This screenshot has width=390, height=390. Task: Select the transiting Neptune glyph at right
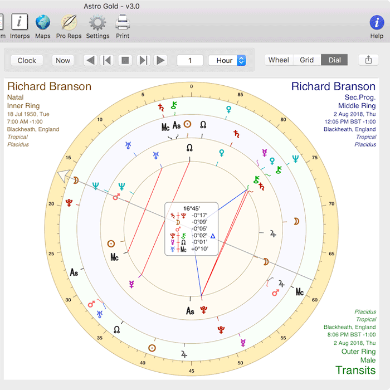[x=295, y=159]
